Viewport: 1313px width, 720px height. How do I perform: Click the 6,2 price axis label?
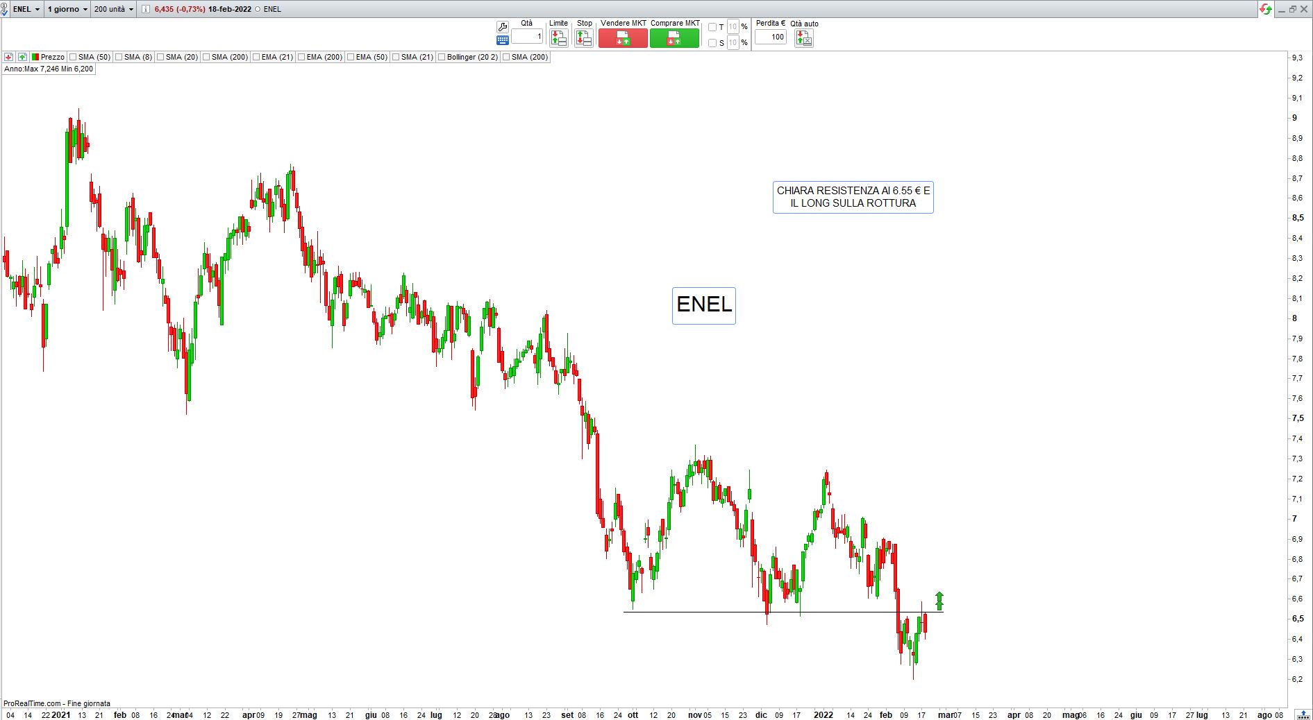(1297, 679)
